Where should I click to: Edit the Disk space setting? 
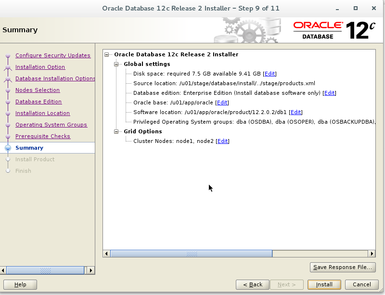pos(270,73)
